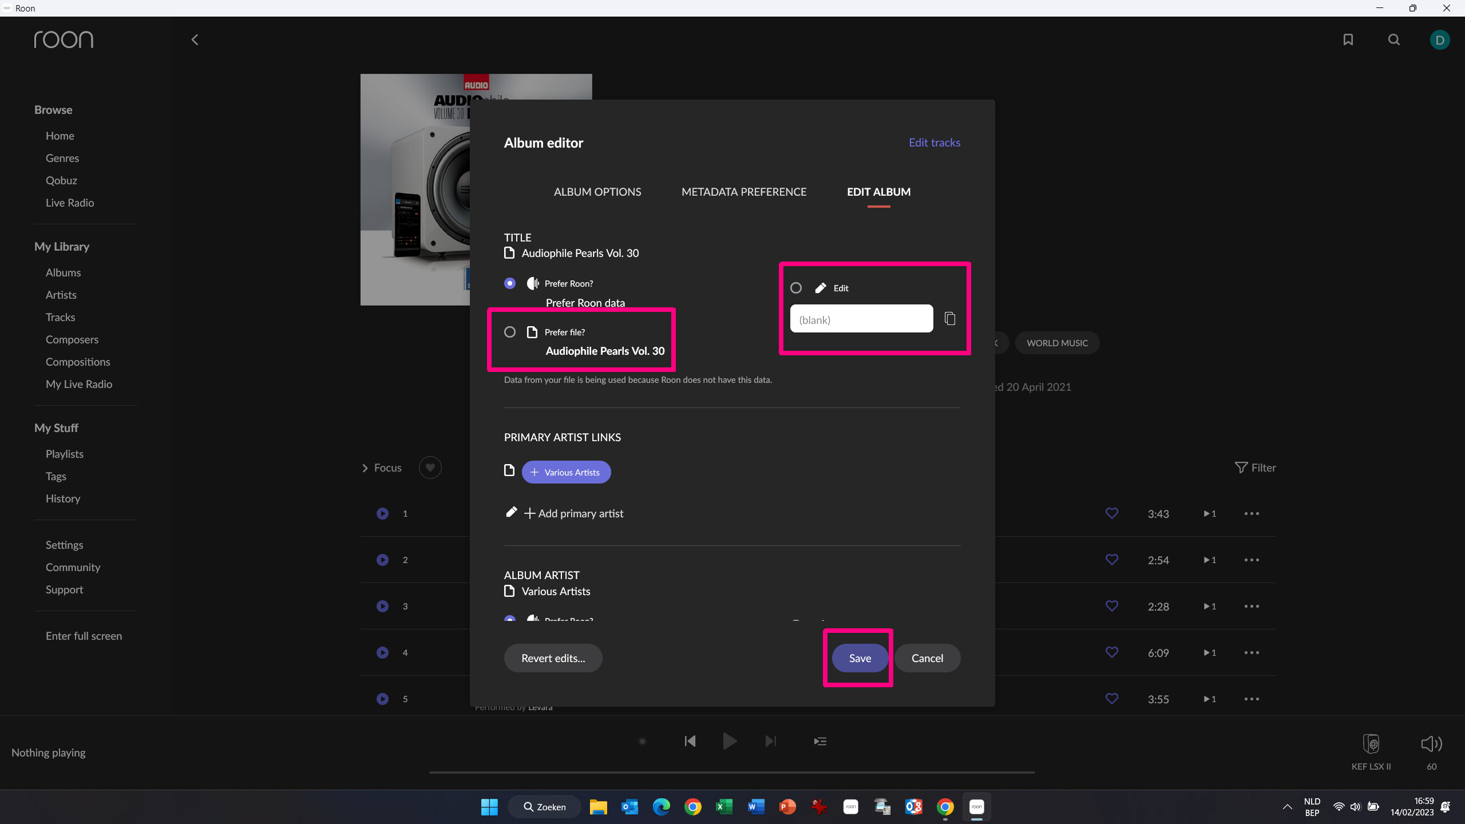Click the blank title input field
The image size is (1465, 824).
pos(861,319)
